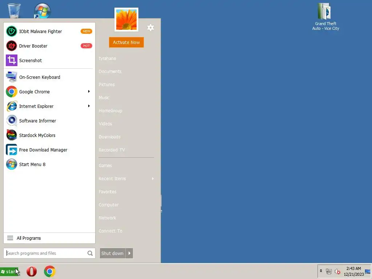Open Recorded TV from the start menu
Screen dimensions: 372x279
pyautogui.click(x=112, y=150)
